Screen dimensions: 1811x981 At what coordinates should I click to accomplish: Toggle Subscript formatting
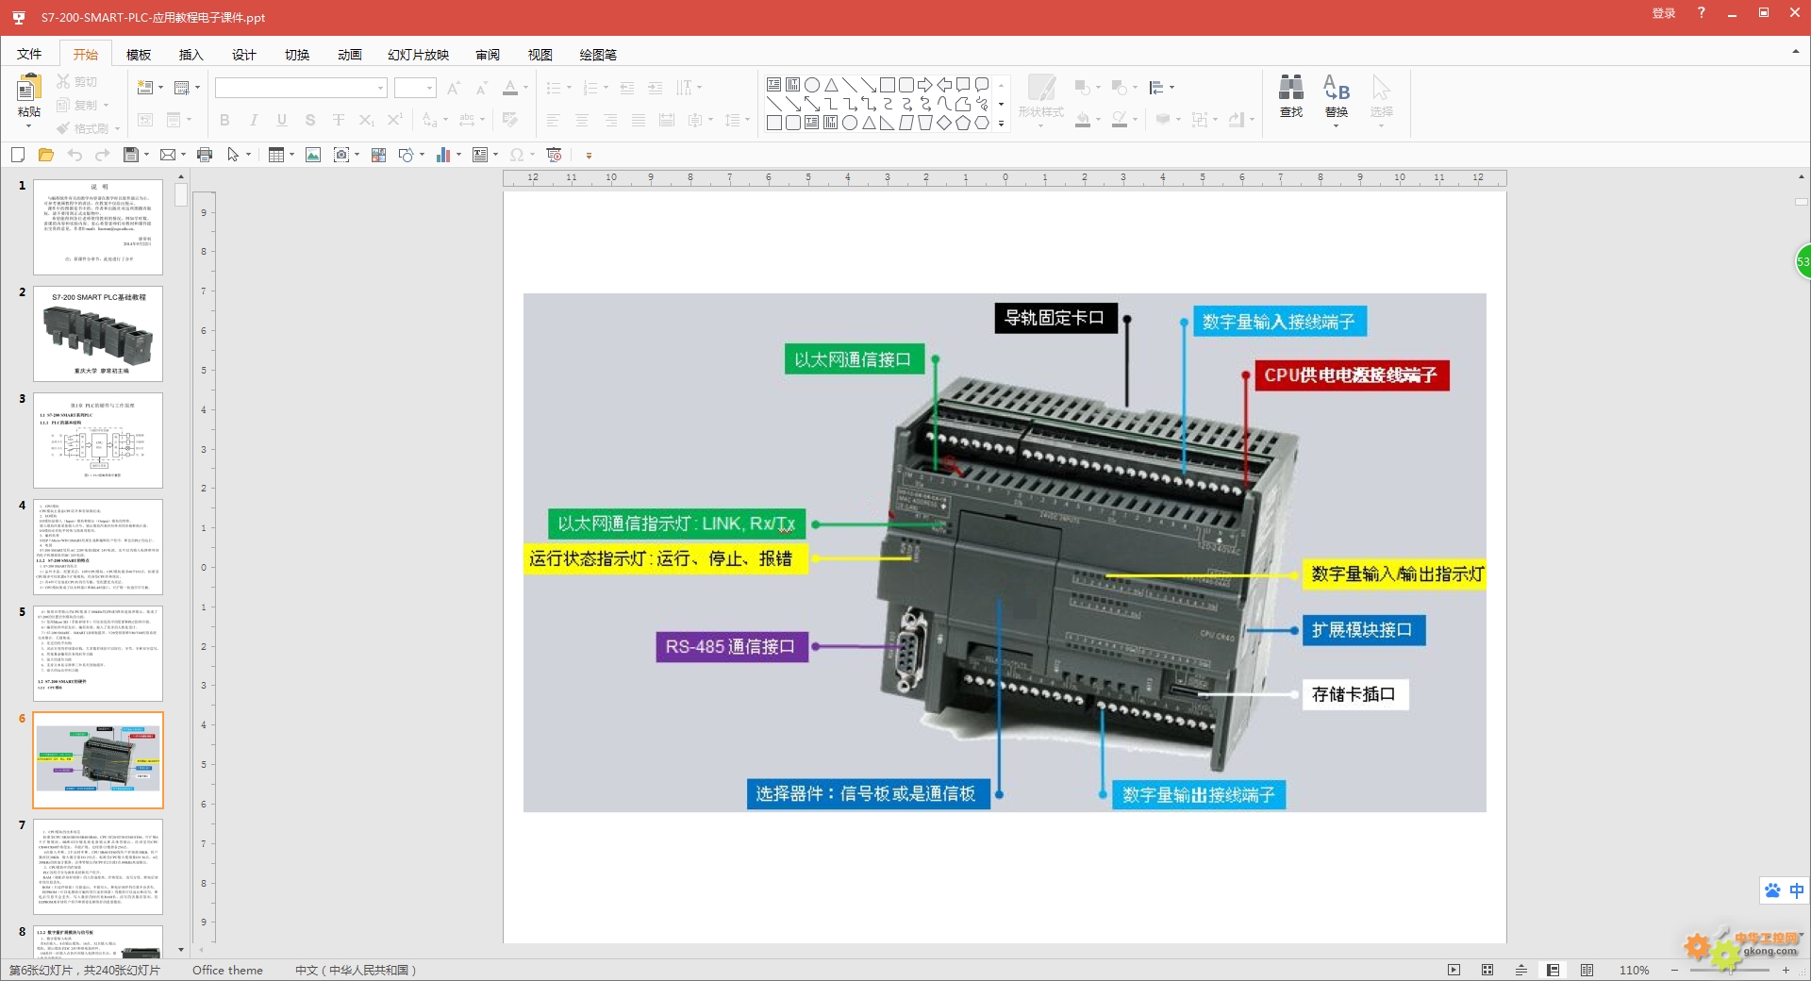point(366,120)
